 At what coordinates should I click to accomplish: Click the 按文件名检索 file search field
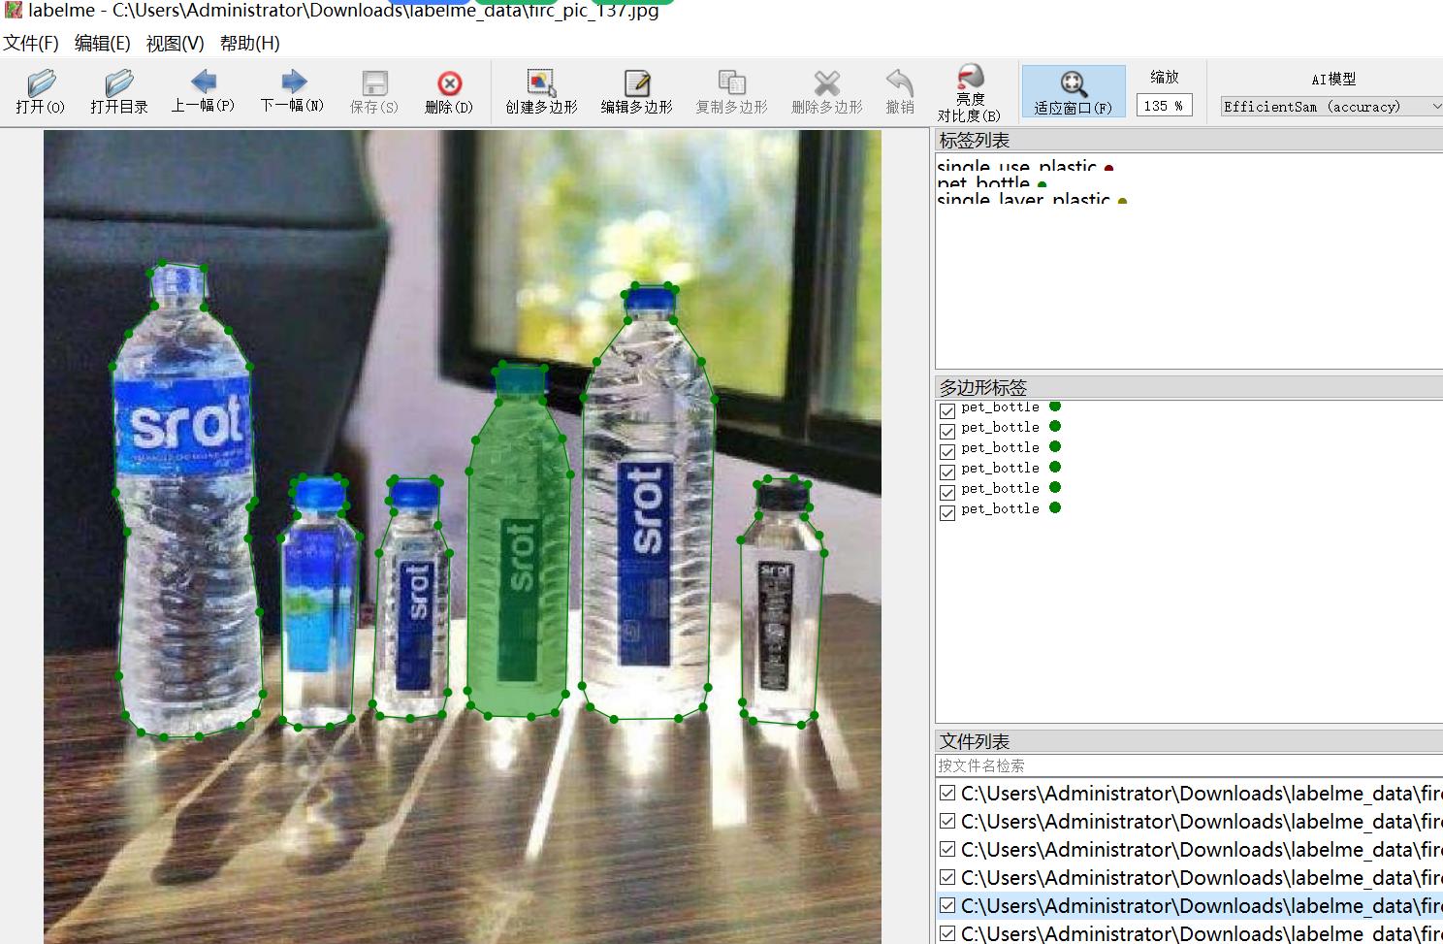tap(1189, 765)
